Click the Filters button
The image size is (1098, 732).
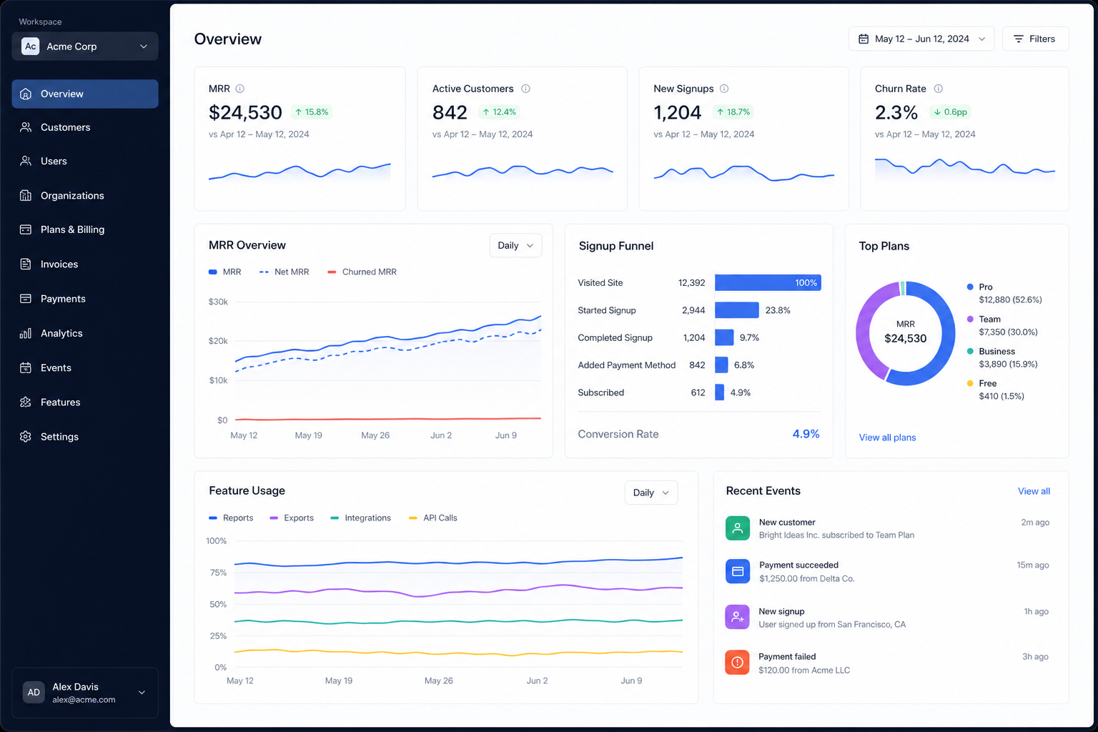1035,39
